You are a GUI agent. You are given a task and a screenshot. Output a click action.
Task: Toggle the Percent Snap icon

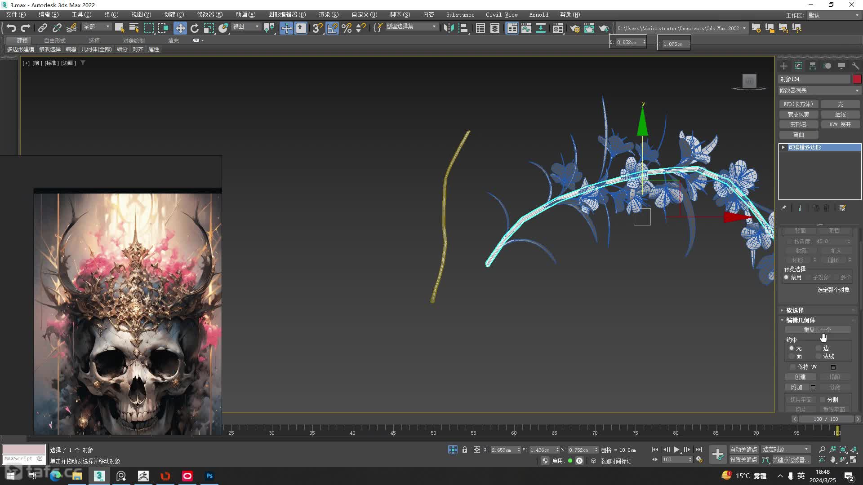(347, 28)
